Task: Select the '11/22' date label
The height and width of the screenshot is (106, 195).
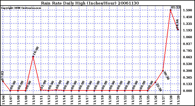Action: click(x=125, y=100)
